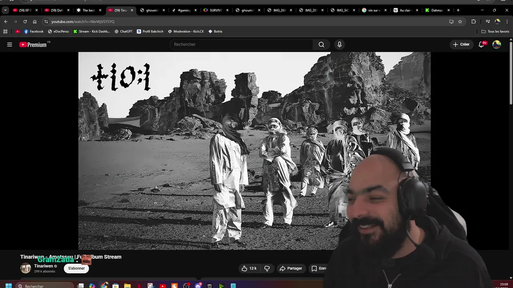The height and width of the screenshot is (288, 513).
Task: Click the YouTube Premium logo
Action: click(33, 44)
